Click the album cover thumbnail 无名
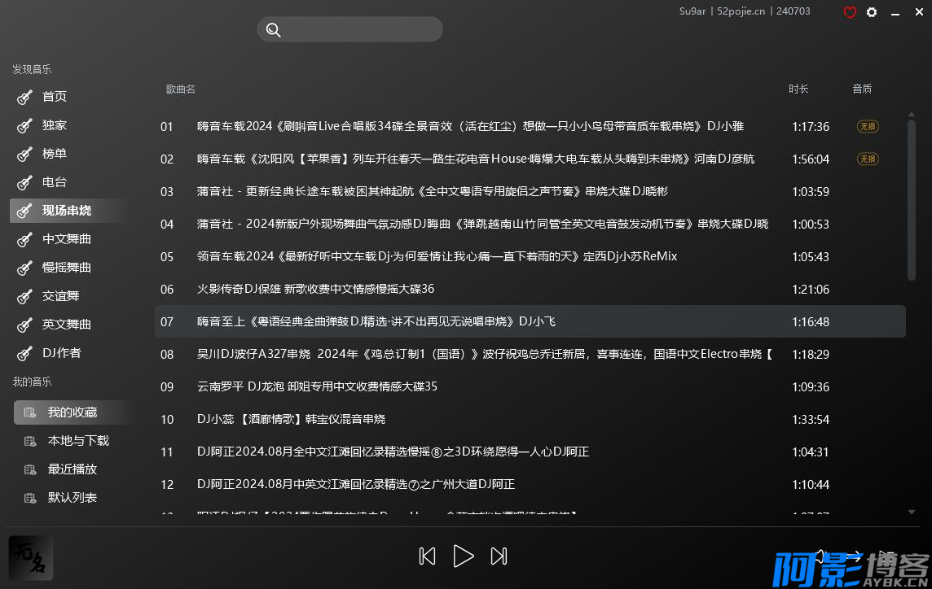The height and width of the screenshot is (589, 932). 31,558
